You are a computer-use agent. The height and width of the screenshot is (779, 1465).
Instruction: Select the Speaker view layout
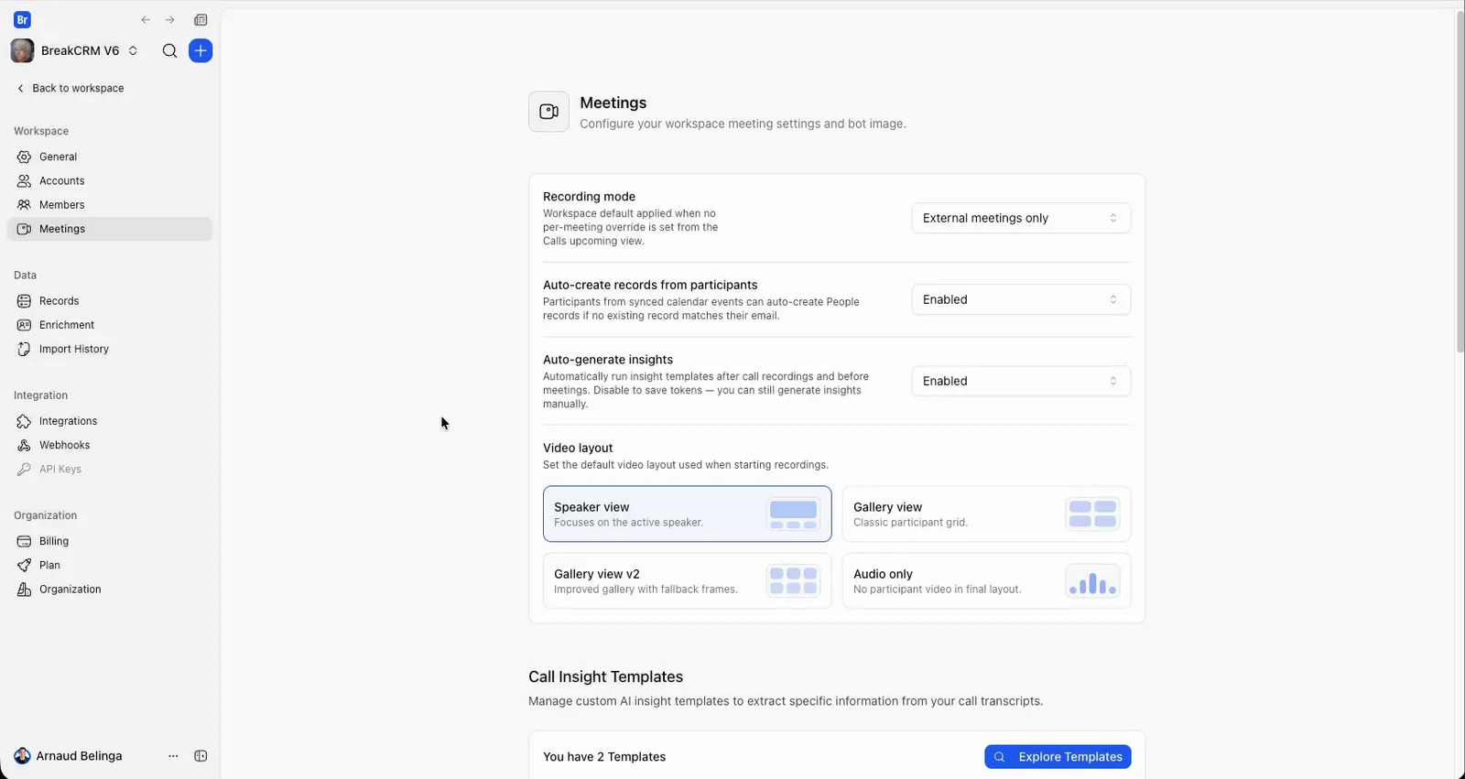coord(687,514)
